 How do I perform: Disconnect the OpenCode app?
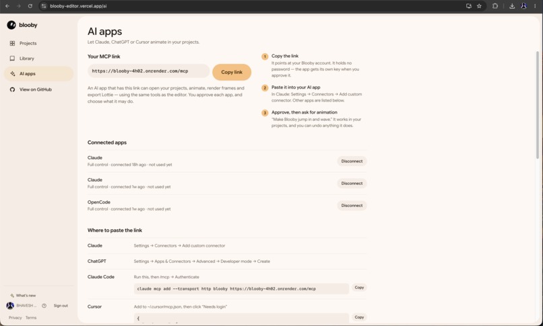point(352,206)
